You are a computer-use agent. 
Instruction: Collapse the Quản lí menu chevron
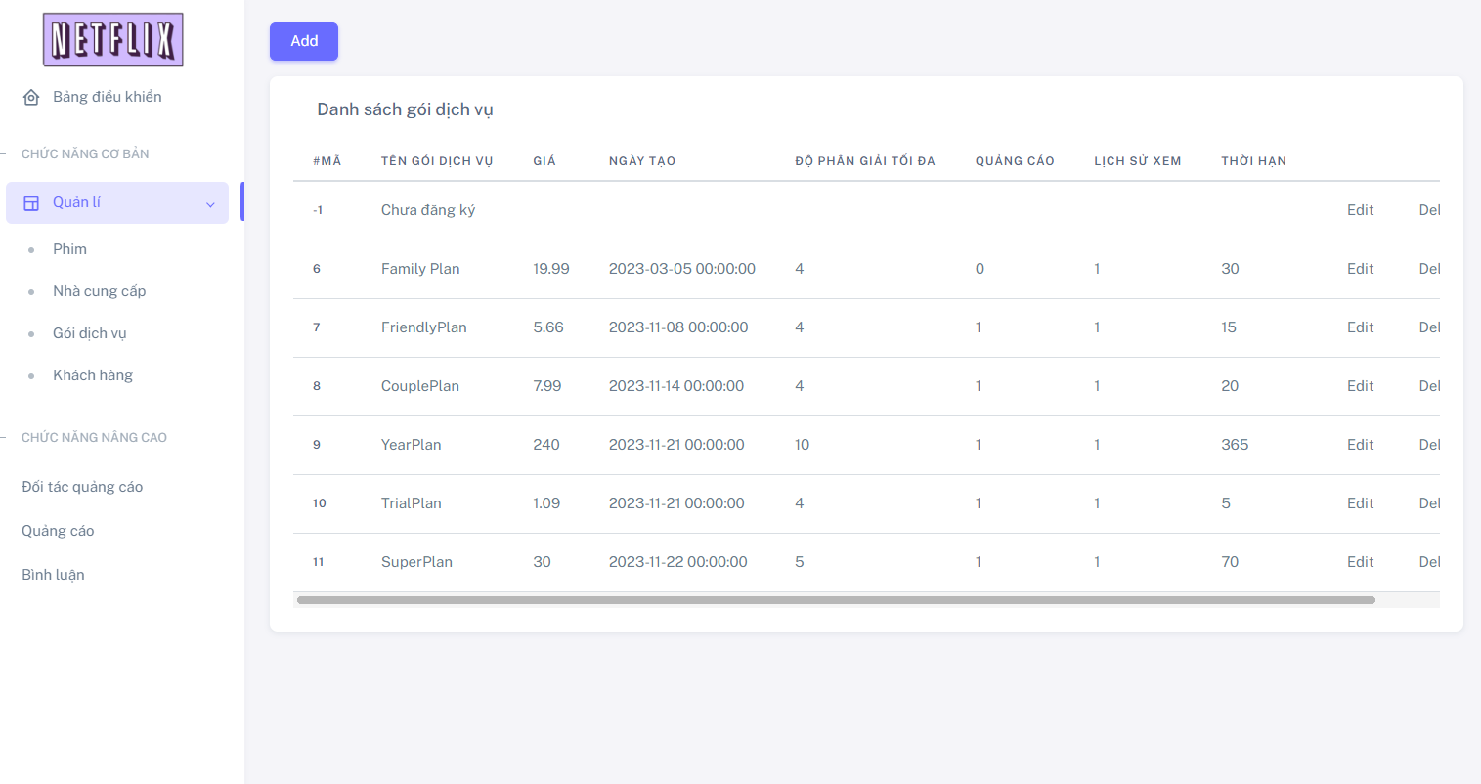tap(210, 204)
